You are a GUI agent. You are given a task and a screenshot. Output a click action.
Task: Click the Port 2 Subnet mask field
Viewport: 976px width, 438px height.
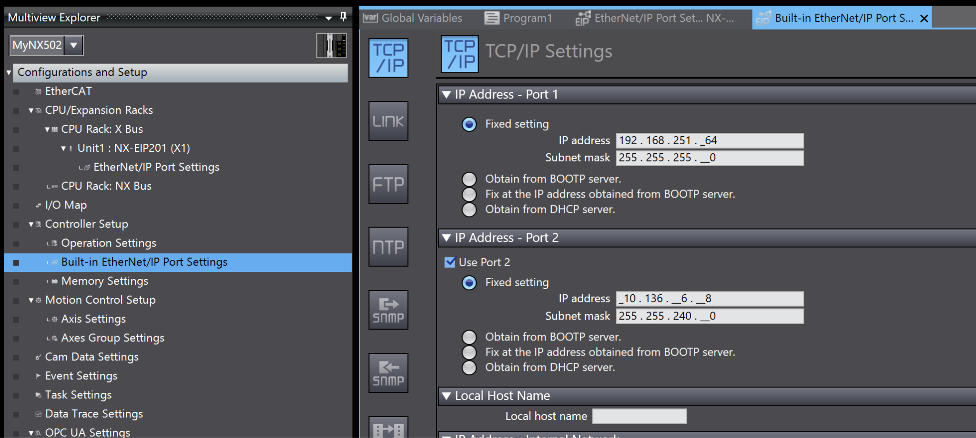[710, 316]
